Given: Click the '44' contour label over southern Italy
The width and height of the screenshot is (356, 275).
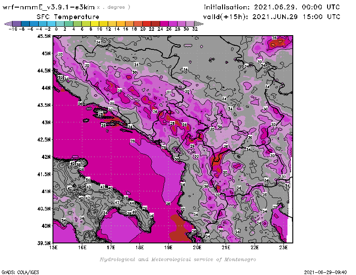Looking at the screenshot, I should pyautogui.click(x=132, y=202).
